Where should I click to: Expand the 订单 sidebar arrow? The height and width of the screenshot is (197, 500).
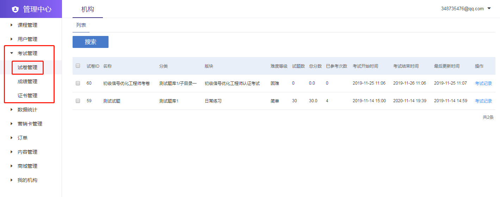point(12,138)
